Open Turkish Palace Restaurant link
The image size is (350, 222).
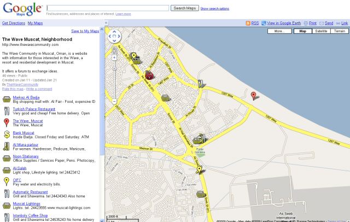coord(34,109)
